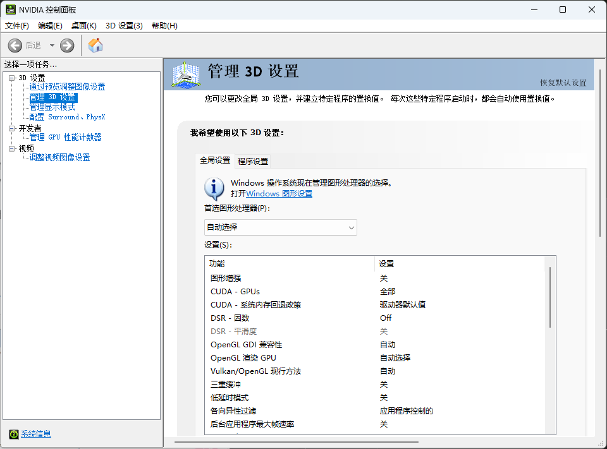This screenshot has height=449, width=607.
Task: Click the 设置 column header
Action: pos(460,264)
